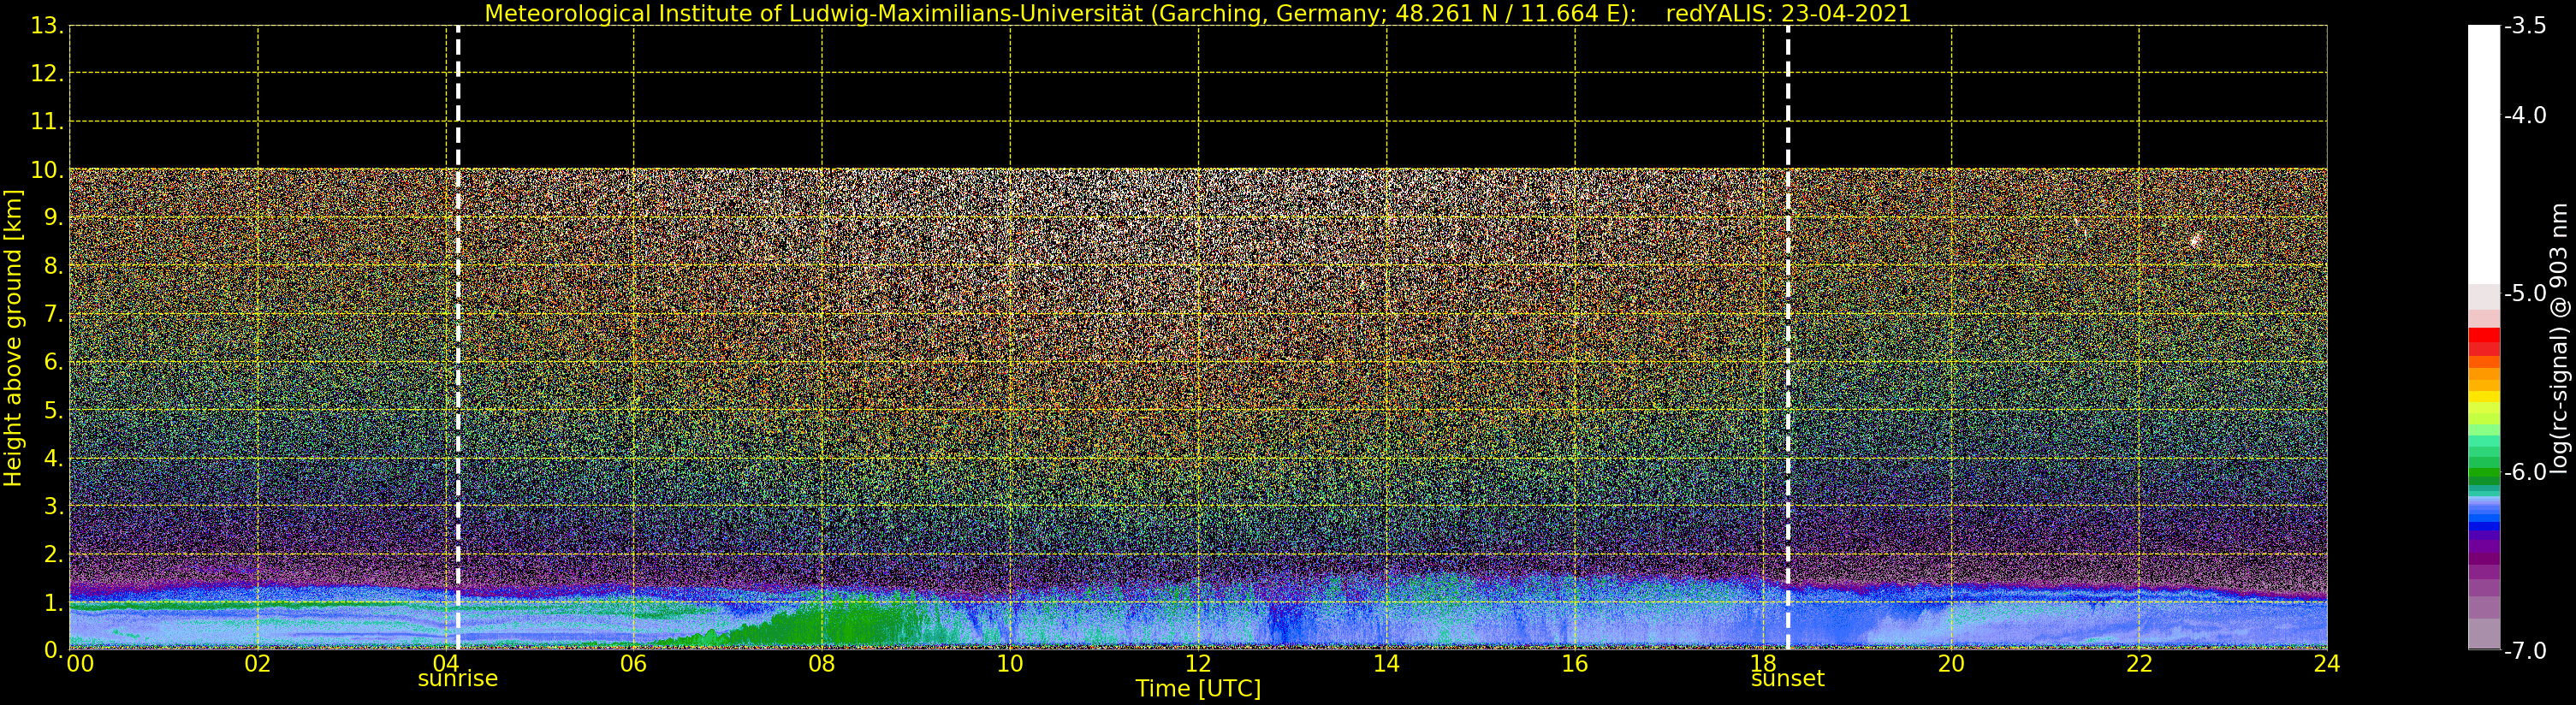Click the "12" time axis tick label
The height and width of the screenshot is (705, 2576).
pyautogui.click(x=1198, y=663)
